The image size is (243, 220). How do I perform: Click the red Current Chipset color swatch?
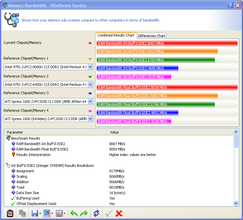[x=90, y=43]
